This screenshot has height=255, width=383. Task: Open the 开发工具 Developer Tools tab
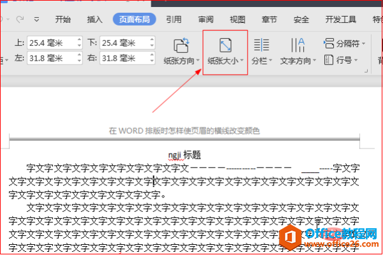(x=341, y=19)
